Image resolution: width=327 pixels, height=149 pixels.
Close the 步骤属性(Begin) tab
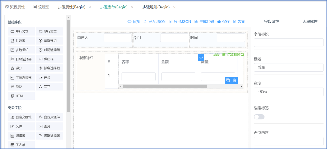pyautogui.click(x=90, y=7)
